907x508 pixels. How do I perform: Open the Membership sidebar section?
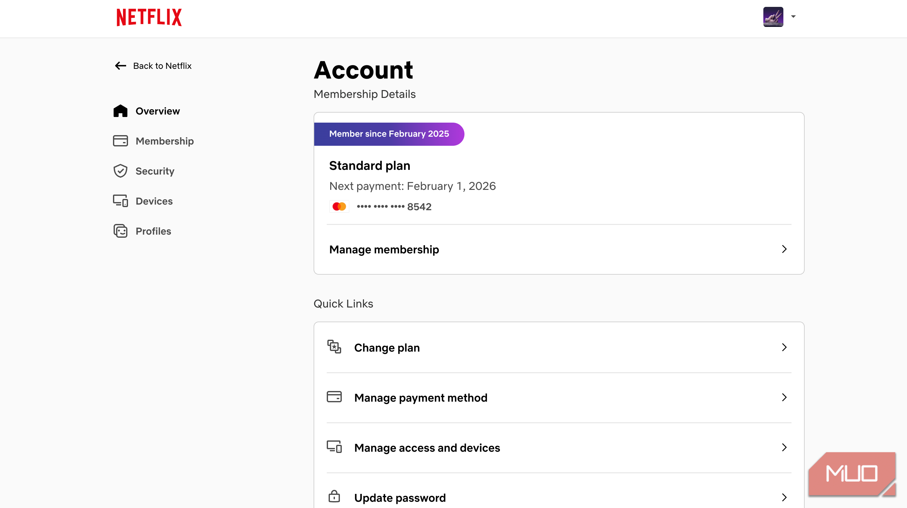click(x=164, y=141)
